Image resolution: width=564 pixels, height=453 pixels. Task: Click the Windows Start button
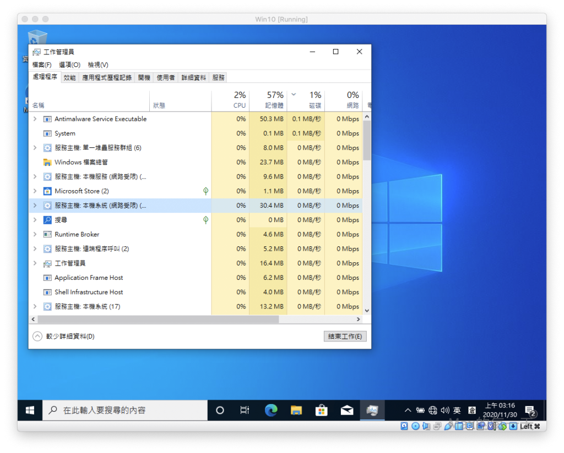[x=30, y=410]
